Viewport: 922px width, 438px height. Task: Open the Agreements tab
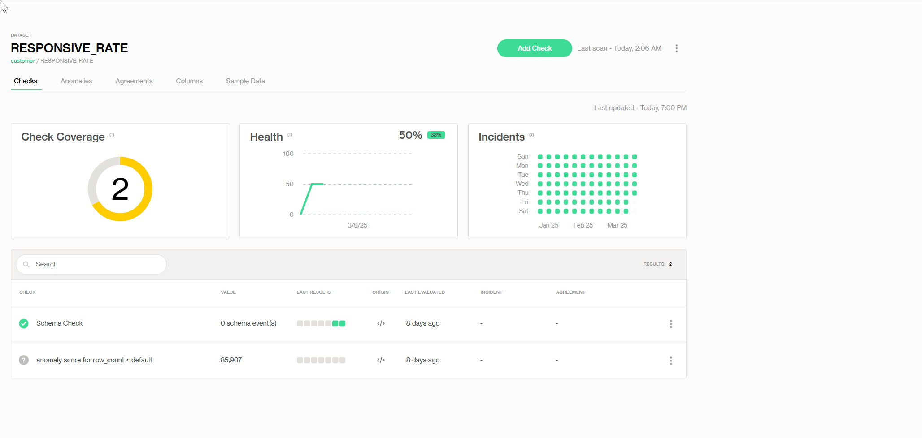point(134,81)
